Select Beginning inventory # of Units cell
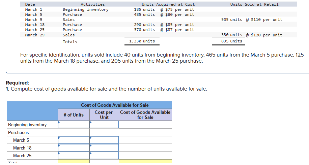This screenshot has width=309, height=165. [74, 125]
